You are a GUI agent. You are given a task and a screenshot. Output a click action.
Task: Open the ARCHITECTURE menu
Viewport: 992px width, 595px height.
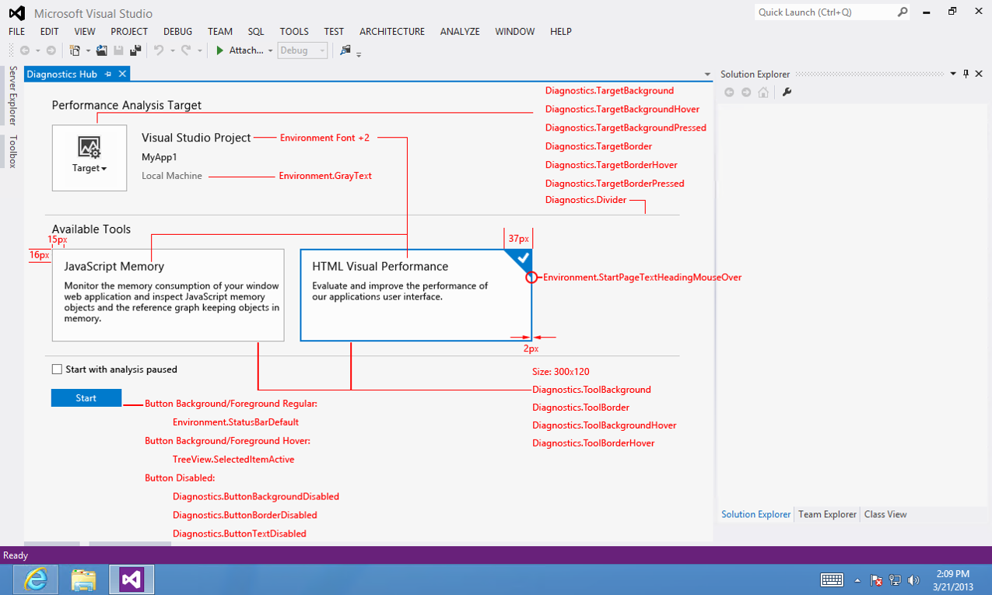point(392,32)
